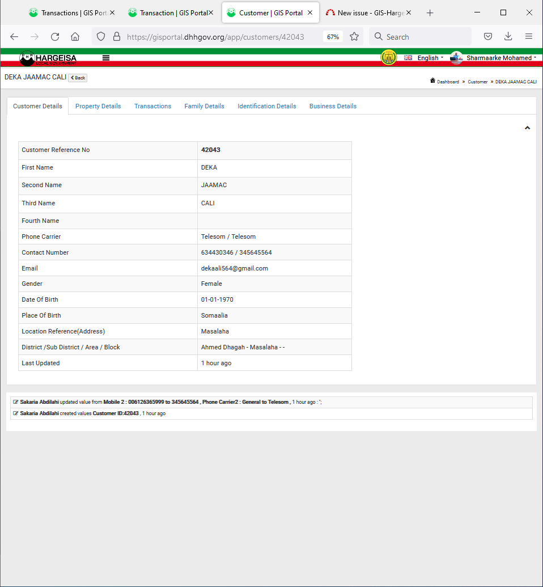Open the Firefox application menu

(x=528, y=36)
